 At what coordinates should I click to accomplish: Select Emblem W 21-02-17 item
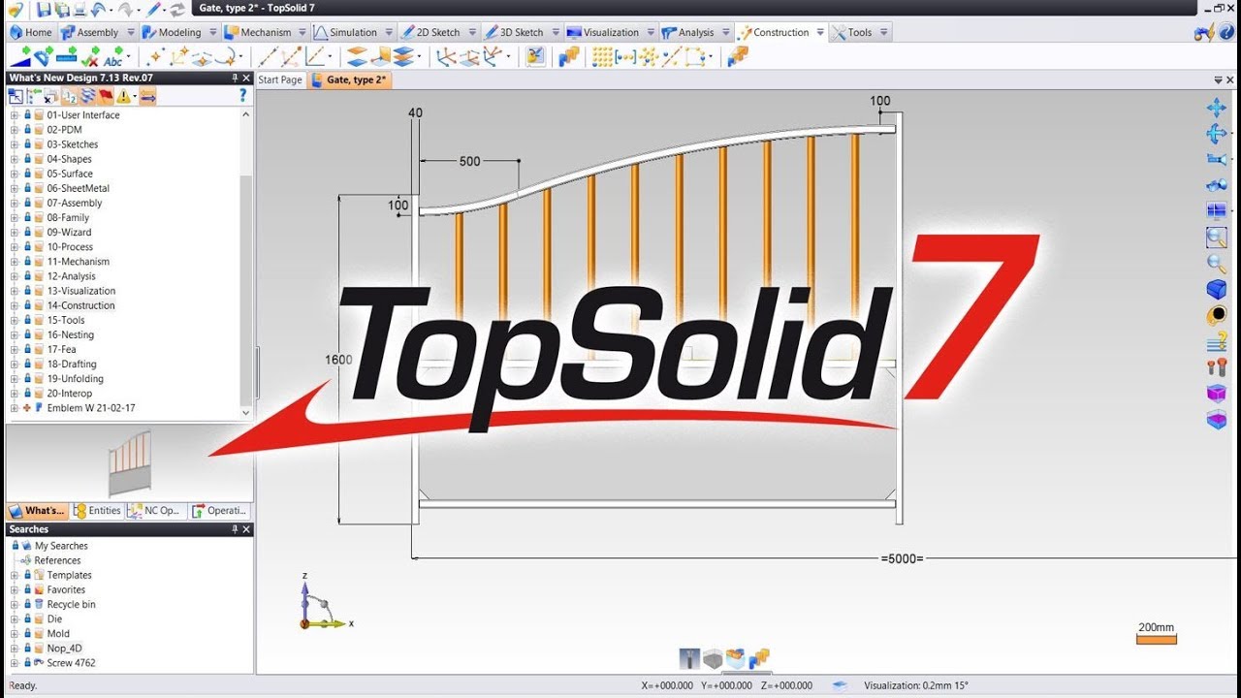[x=91, y=408]
